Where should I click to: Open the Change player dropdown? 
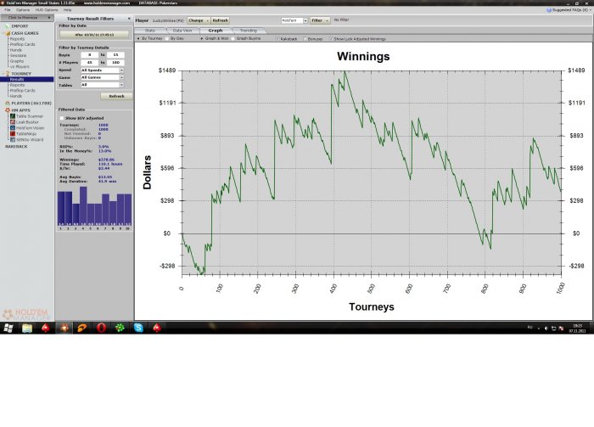pos(199,20)
